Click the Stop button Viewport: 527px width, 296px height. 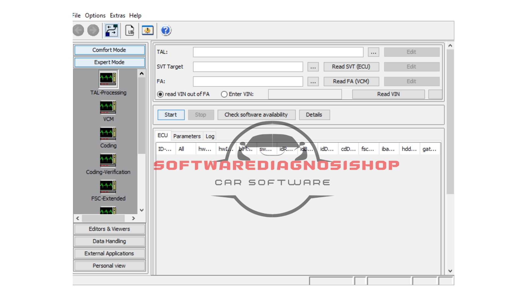(201, 115)
